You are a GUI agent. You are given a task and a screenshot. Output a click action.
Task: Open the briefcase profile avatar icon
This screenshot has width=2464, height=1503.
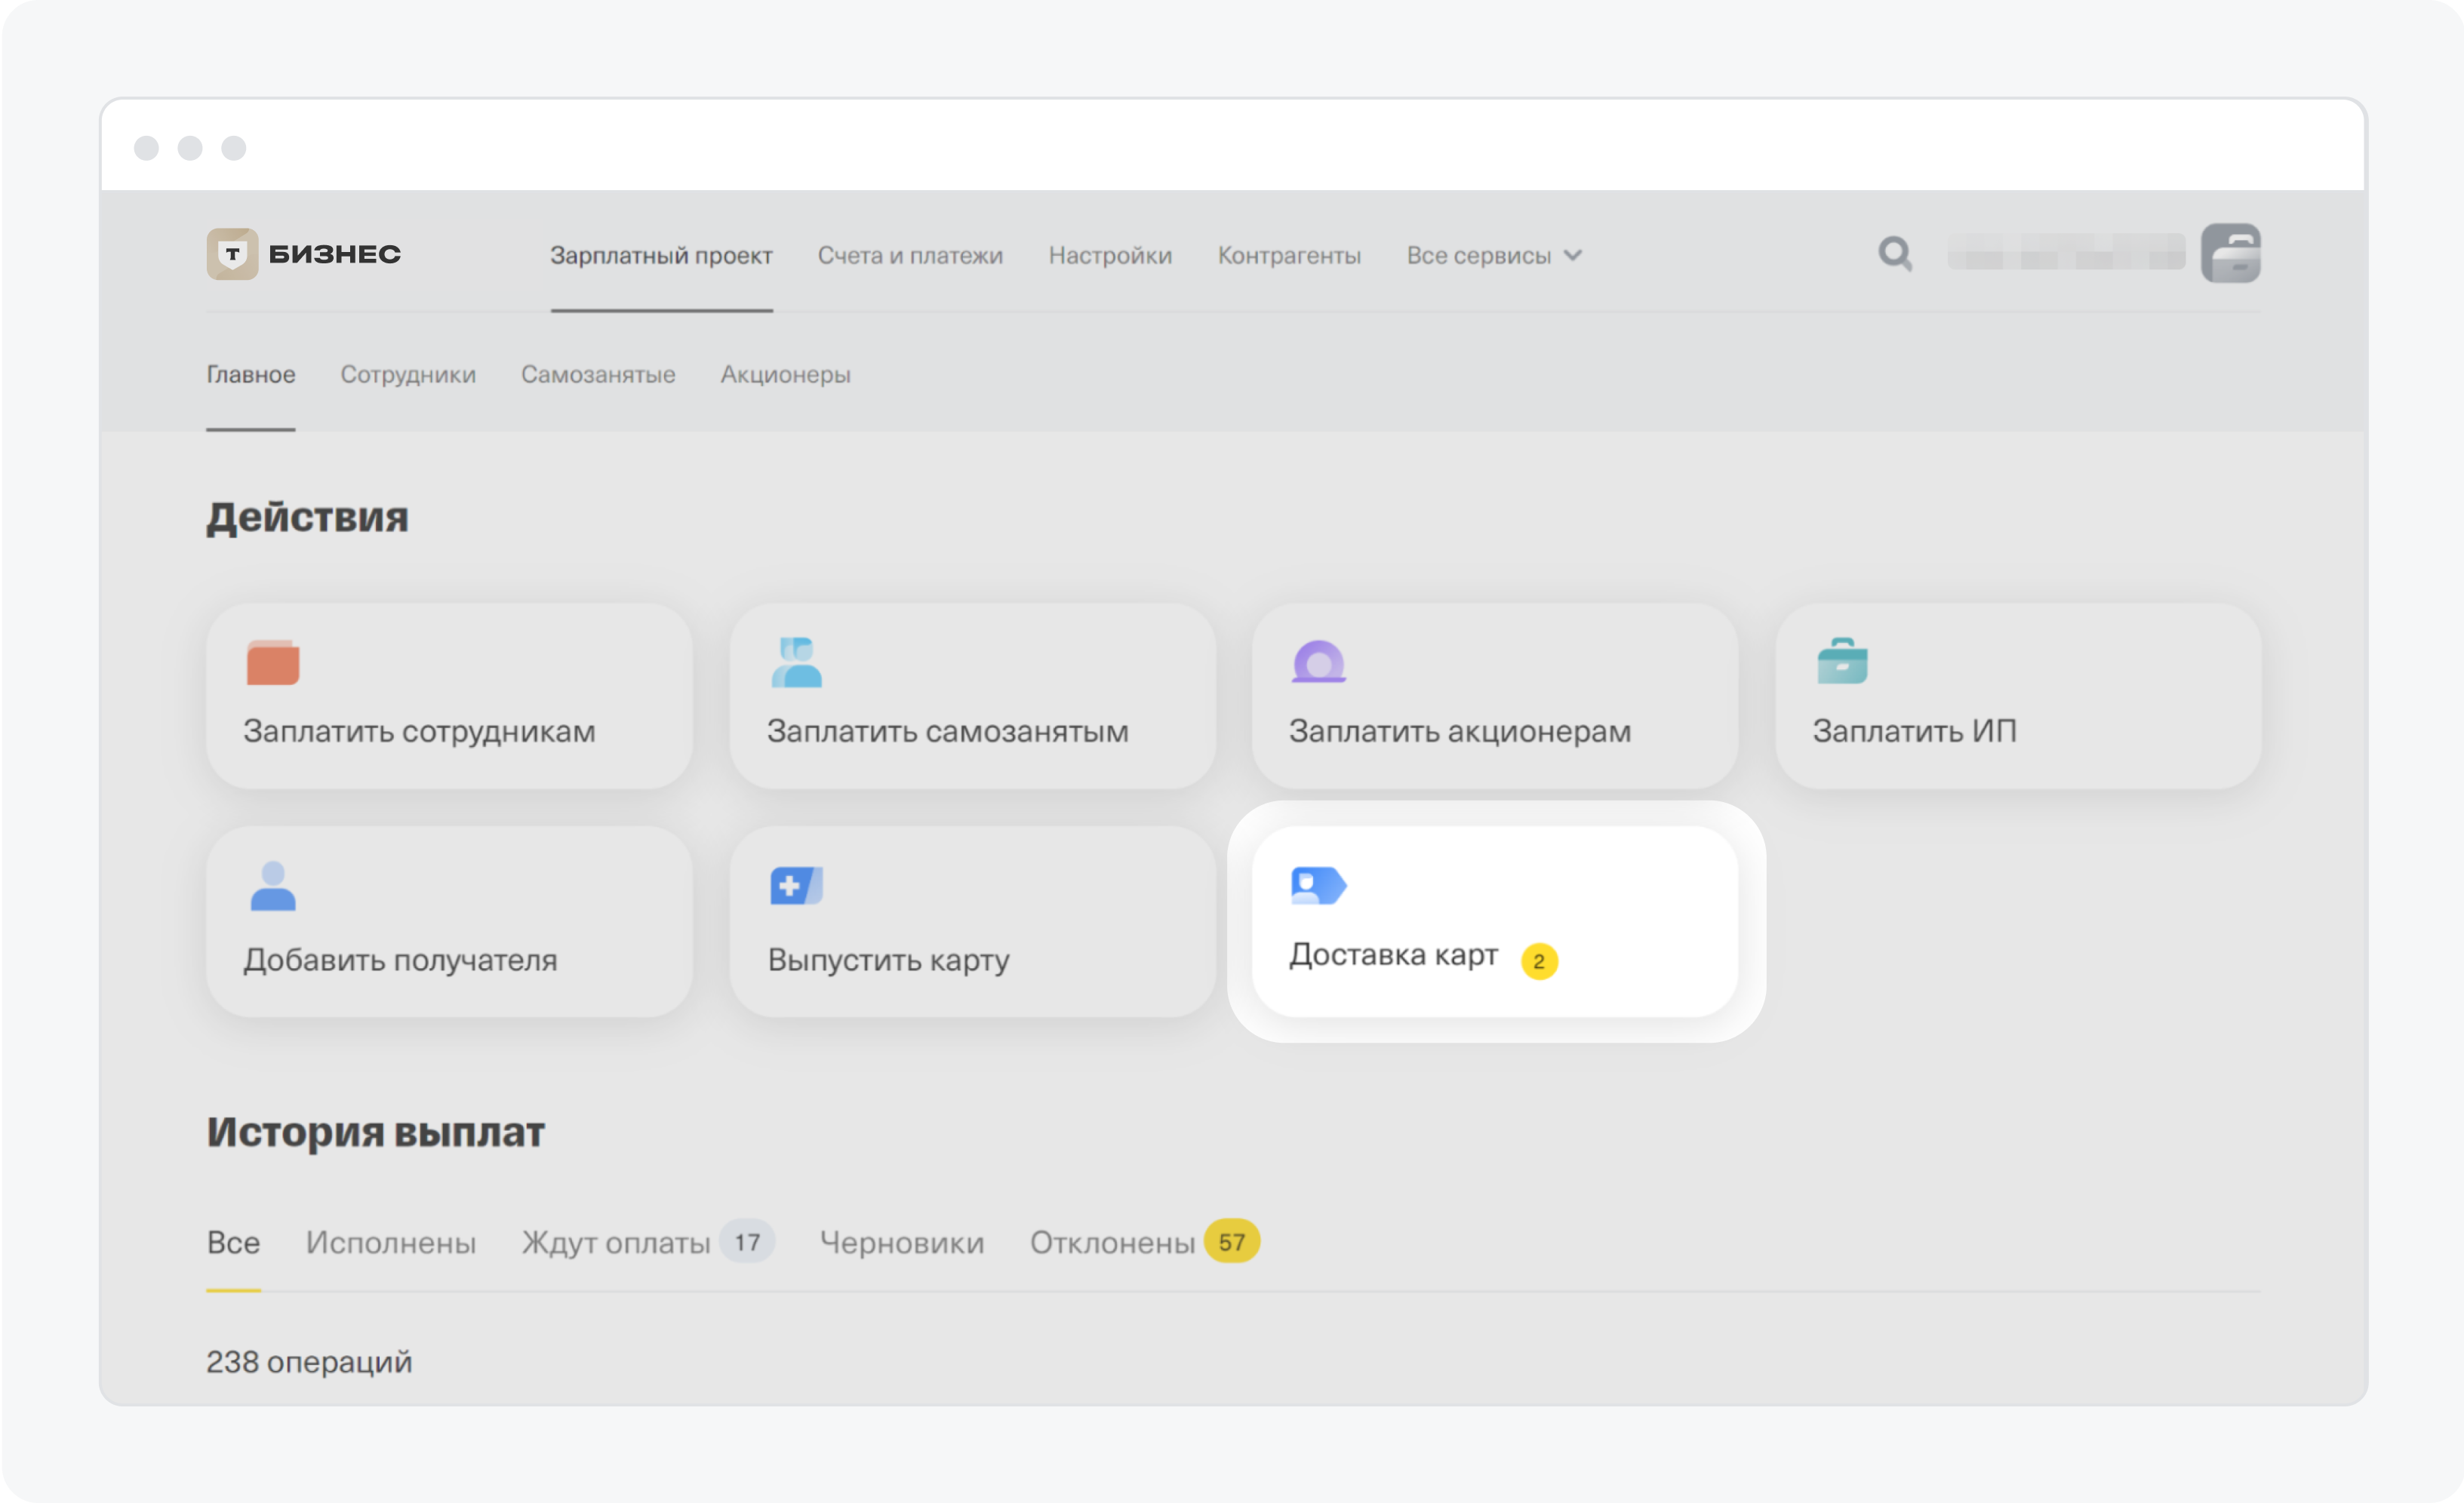click(2230, 254)
